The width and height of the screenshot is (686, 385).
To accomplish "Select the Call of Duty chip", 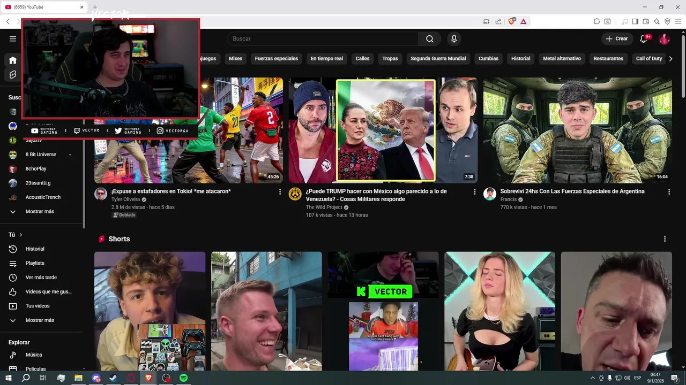I will [x=649, y=59].
